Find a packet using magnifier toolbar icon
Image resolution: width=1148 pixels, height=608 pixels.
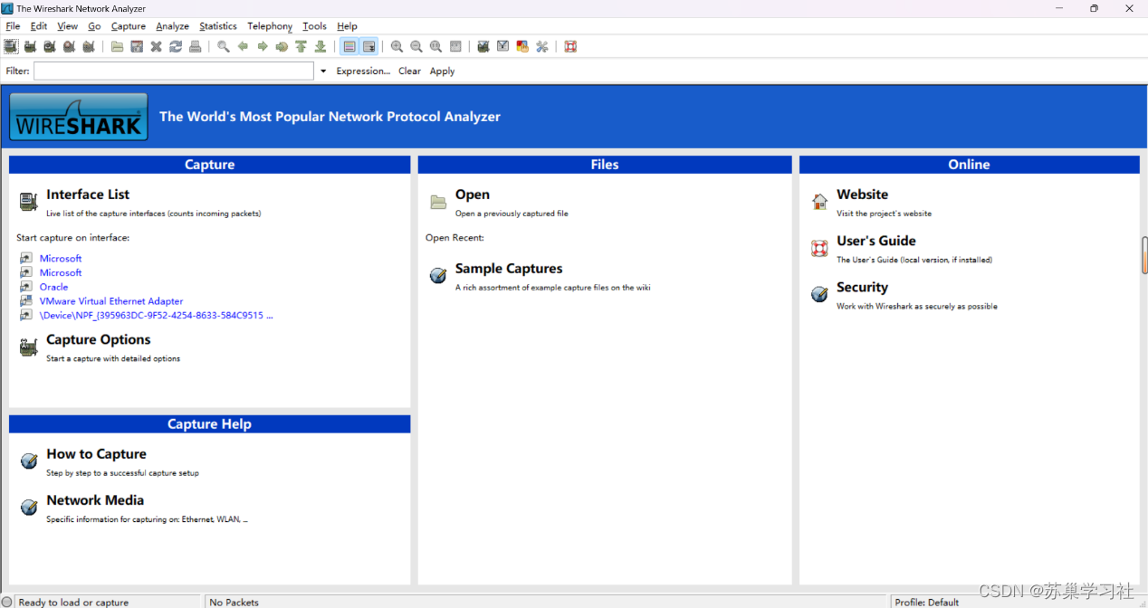[x=224, y=46]
